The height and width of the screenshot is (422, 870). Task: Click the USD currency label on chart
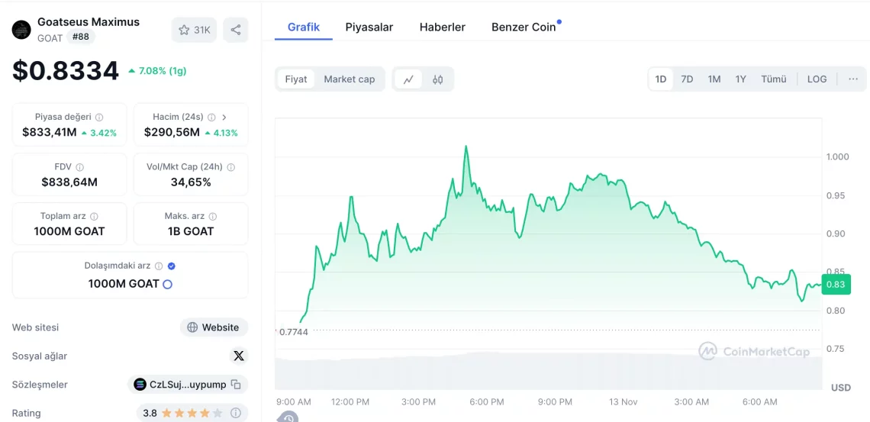pos(840,388)
